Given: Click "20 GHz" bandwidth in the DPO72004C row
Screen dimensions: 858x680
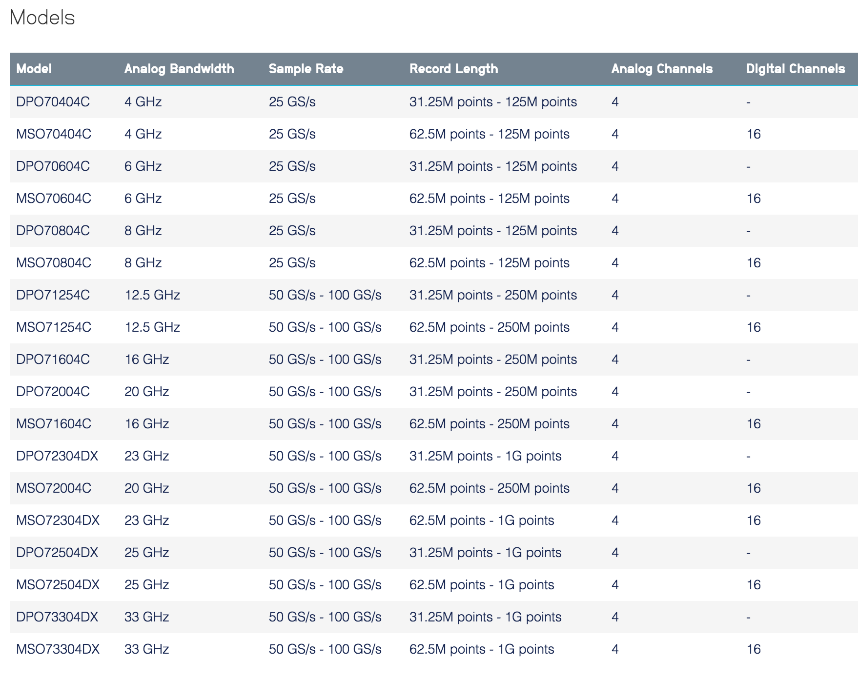Looking at the screenshot, I should pyautogui.click(x=147, y=392).
